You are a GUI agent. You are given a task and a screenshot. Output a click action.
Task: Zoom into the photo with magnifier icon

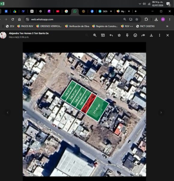[x=95, y=35]
